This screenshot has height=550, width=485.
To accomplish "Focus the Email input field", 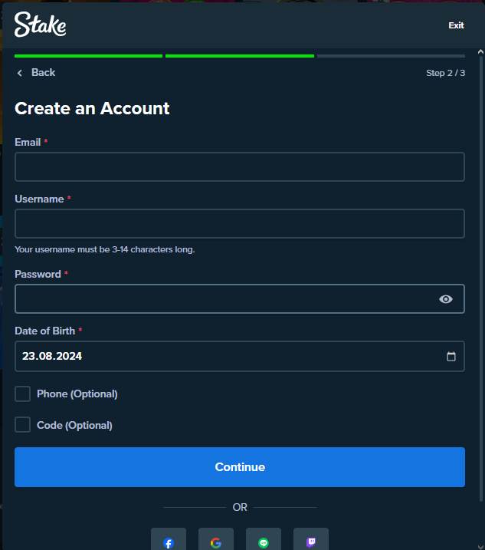I will point(240,166).
